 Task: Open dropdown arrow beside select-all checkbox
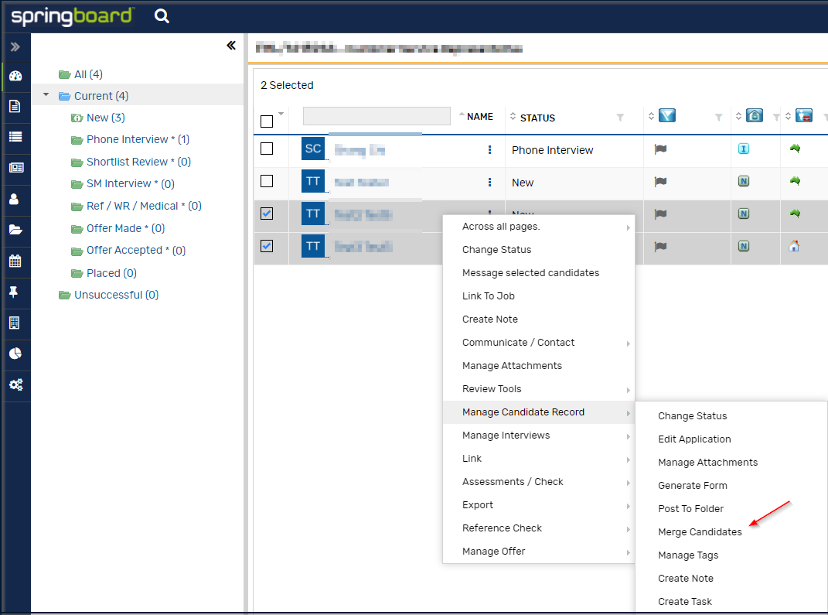click(x=281, y=114)
